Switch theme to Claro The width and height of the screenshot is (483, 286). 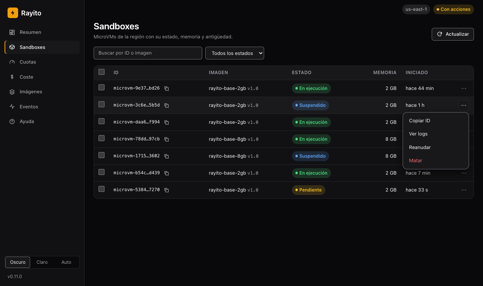point(42,262)
